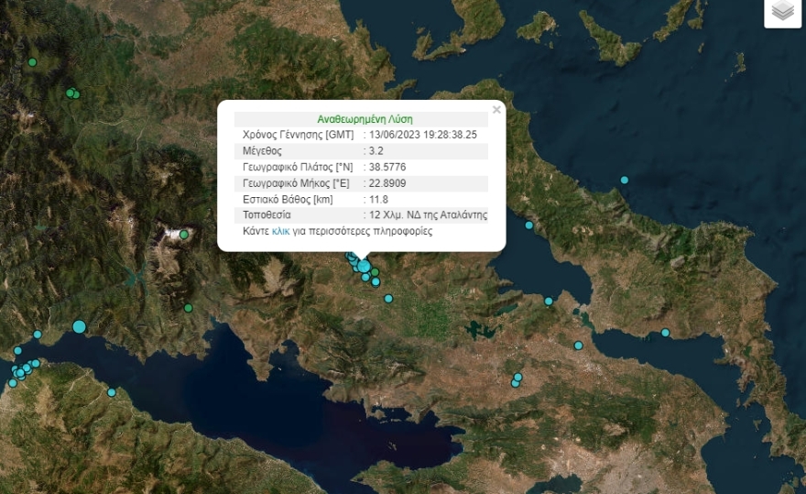Click the latitude value 38.5776

[387, 167]
